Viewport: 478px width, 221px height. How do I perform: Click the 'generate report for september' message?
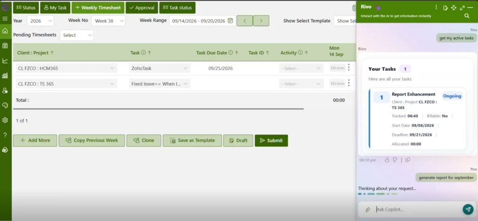(446, 178)
